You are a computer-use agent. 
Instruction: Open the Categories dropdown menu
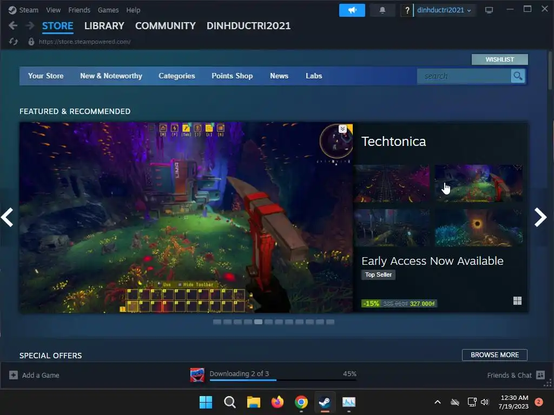click(177, 76)
